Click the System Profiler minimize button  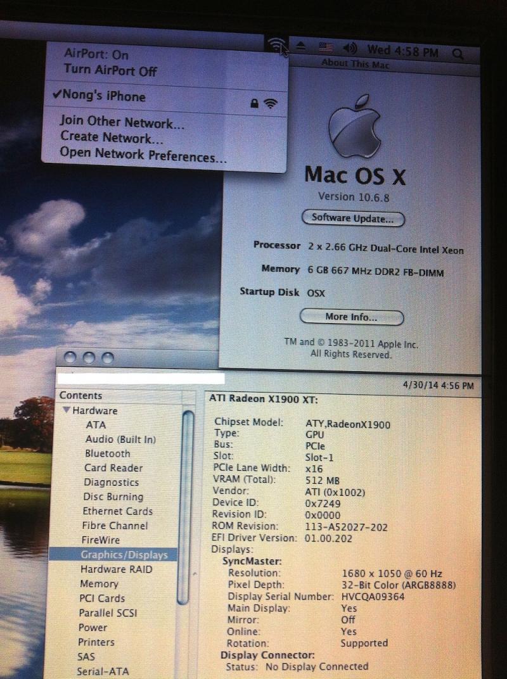coord(88,358)
